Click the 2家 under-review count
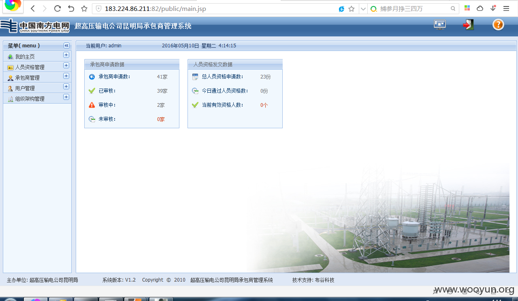The image size is (518, 301). pyautogui.click(x=161, y=105)
